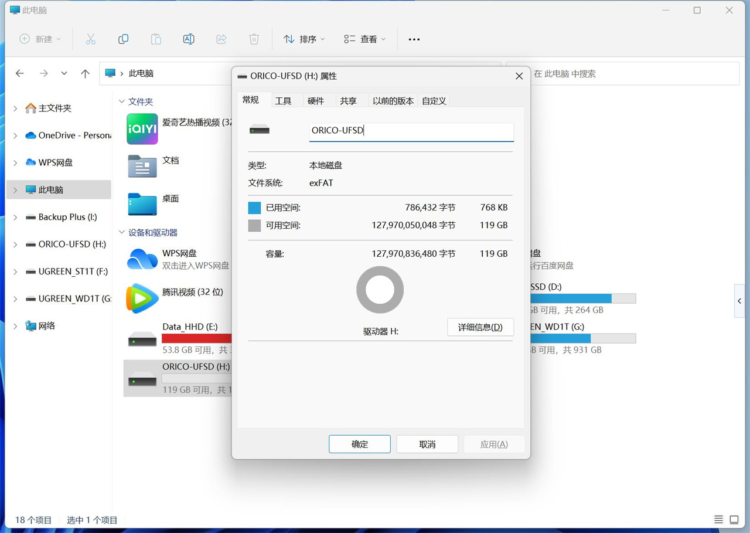
Task: Click Data_HHD red usage bar
Action: [196, 338]
